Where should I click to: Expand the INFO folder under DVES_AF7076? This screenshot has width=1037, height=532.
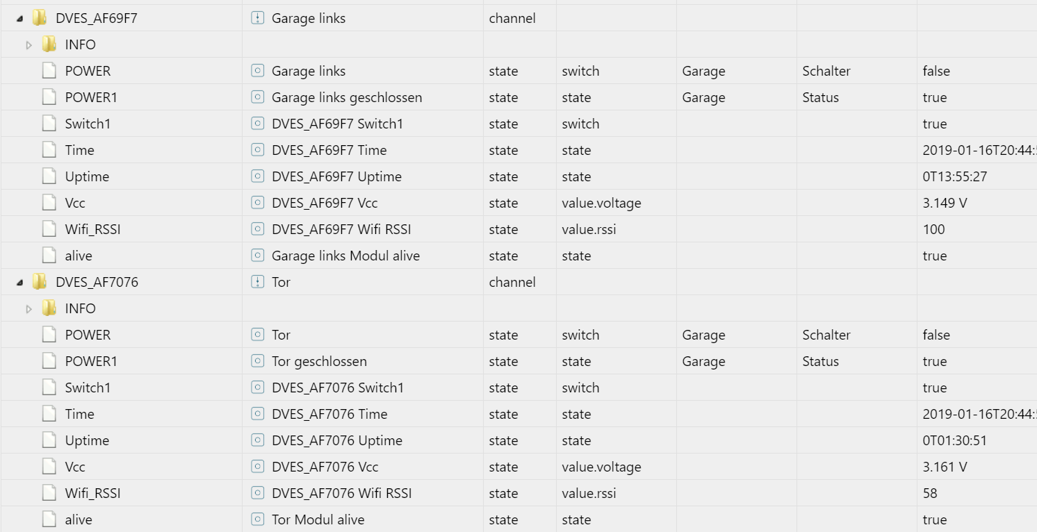coord(29,308)
